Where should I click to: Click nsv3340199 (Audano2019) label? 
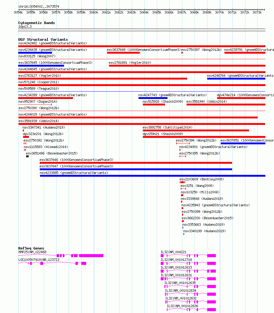click(204, 231)
